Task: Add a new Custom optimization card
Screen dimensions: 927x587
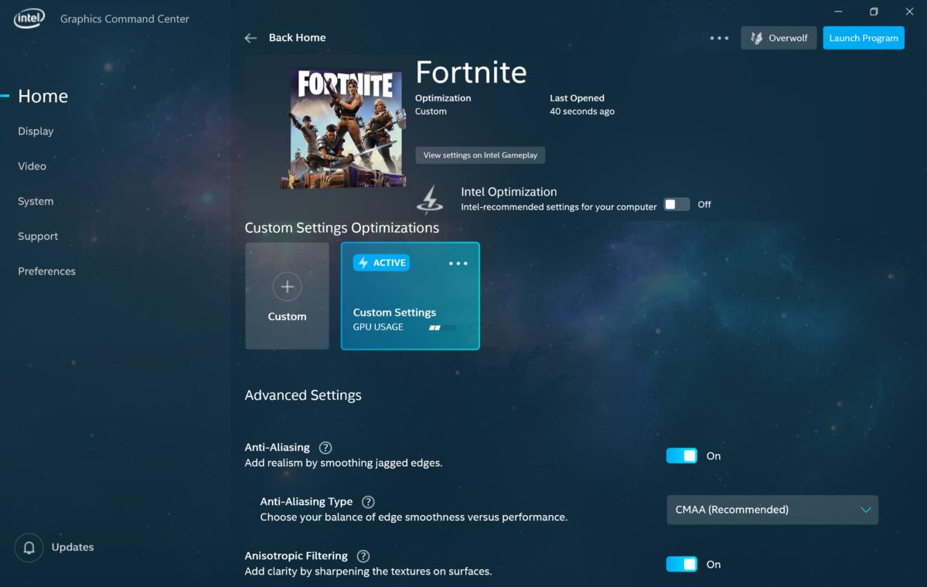Action: pyautogui.click(x=288, y=296)
